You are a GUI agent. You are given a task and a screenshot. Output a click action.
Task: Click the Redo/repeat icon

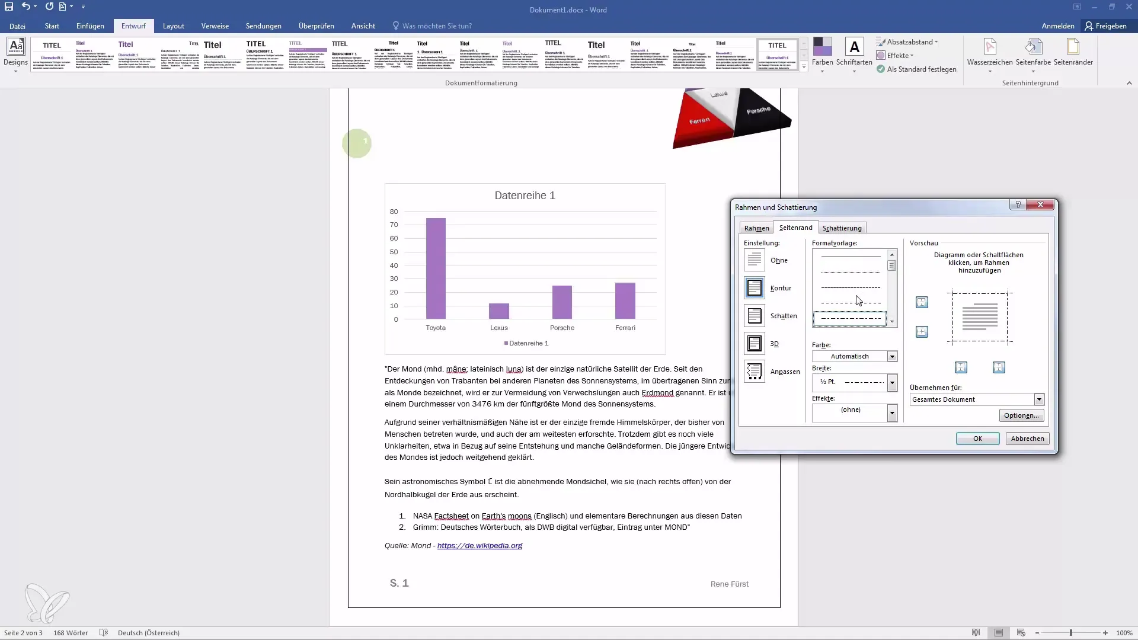tap(49, 7)
